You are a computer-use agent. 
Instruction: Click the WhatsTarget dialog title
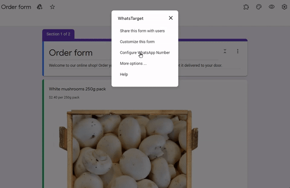click(x=130, y=18)
